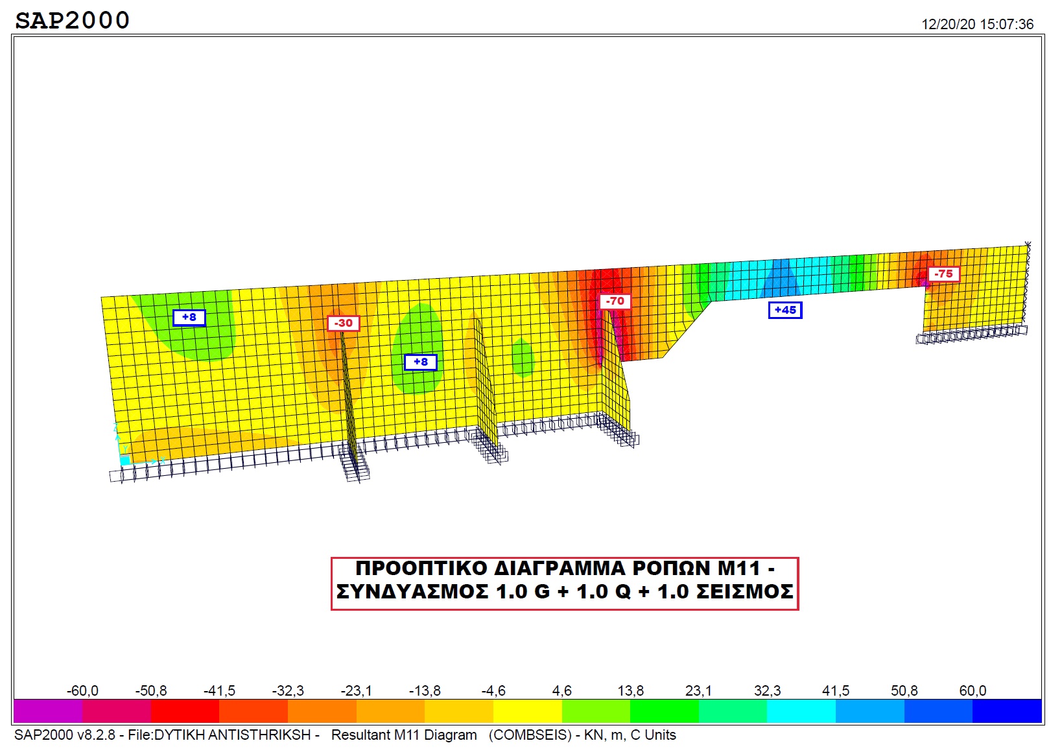Click the +8 label inside the oval green contour
This screenshot has width=1062, height=754.
coord(420,362)
